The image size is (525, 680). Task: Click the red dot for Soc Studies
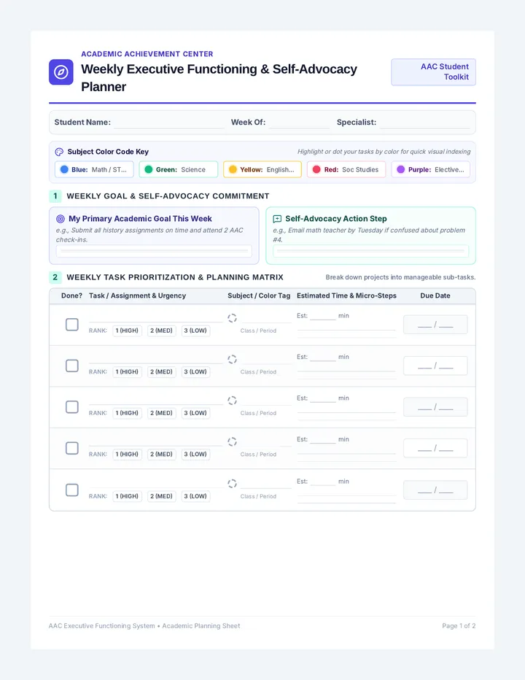pyautogui.click(x=317, y=169)
